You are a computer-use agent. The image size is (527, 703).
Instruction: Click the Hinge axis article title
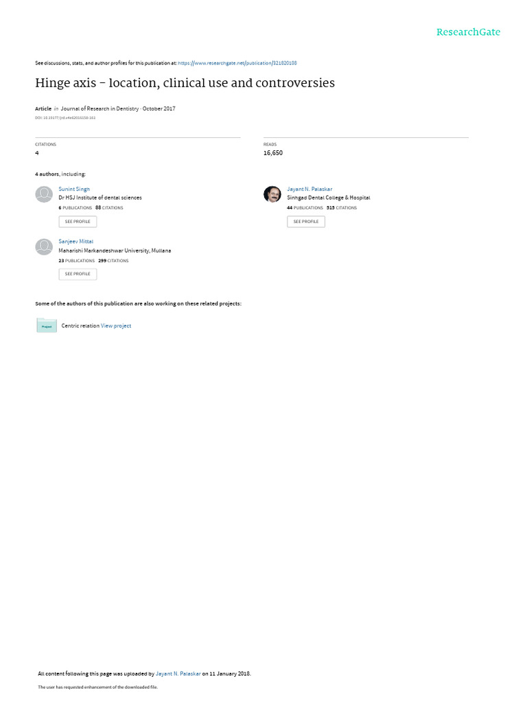point(185,83)
